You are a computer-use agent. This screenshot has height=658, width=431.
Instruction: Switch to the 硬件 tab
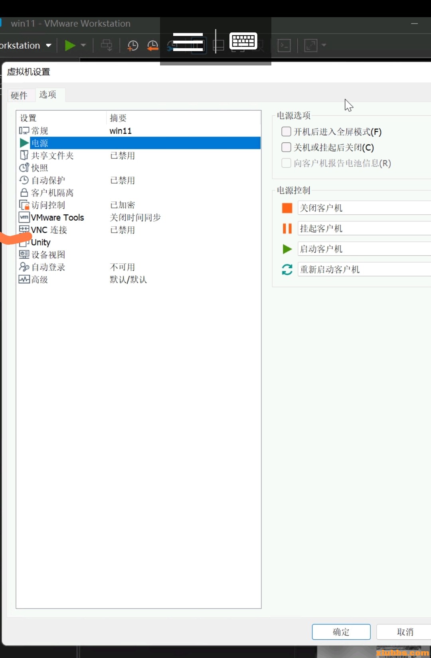[x=19, y=95]
